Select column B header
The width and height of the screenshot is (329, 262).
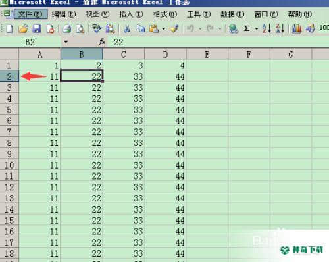pyautogui.click(x=82, y=54)
